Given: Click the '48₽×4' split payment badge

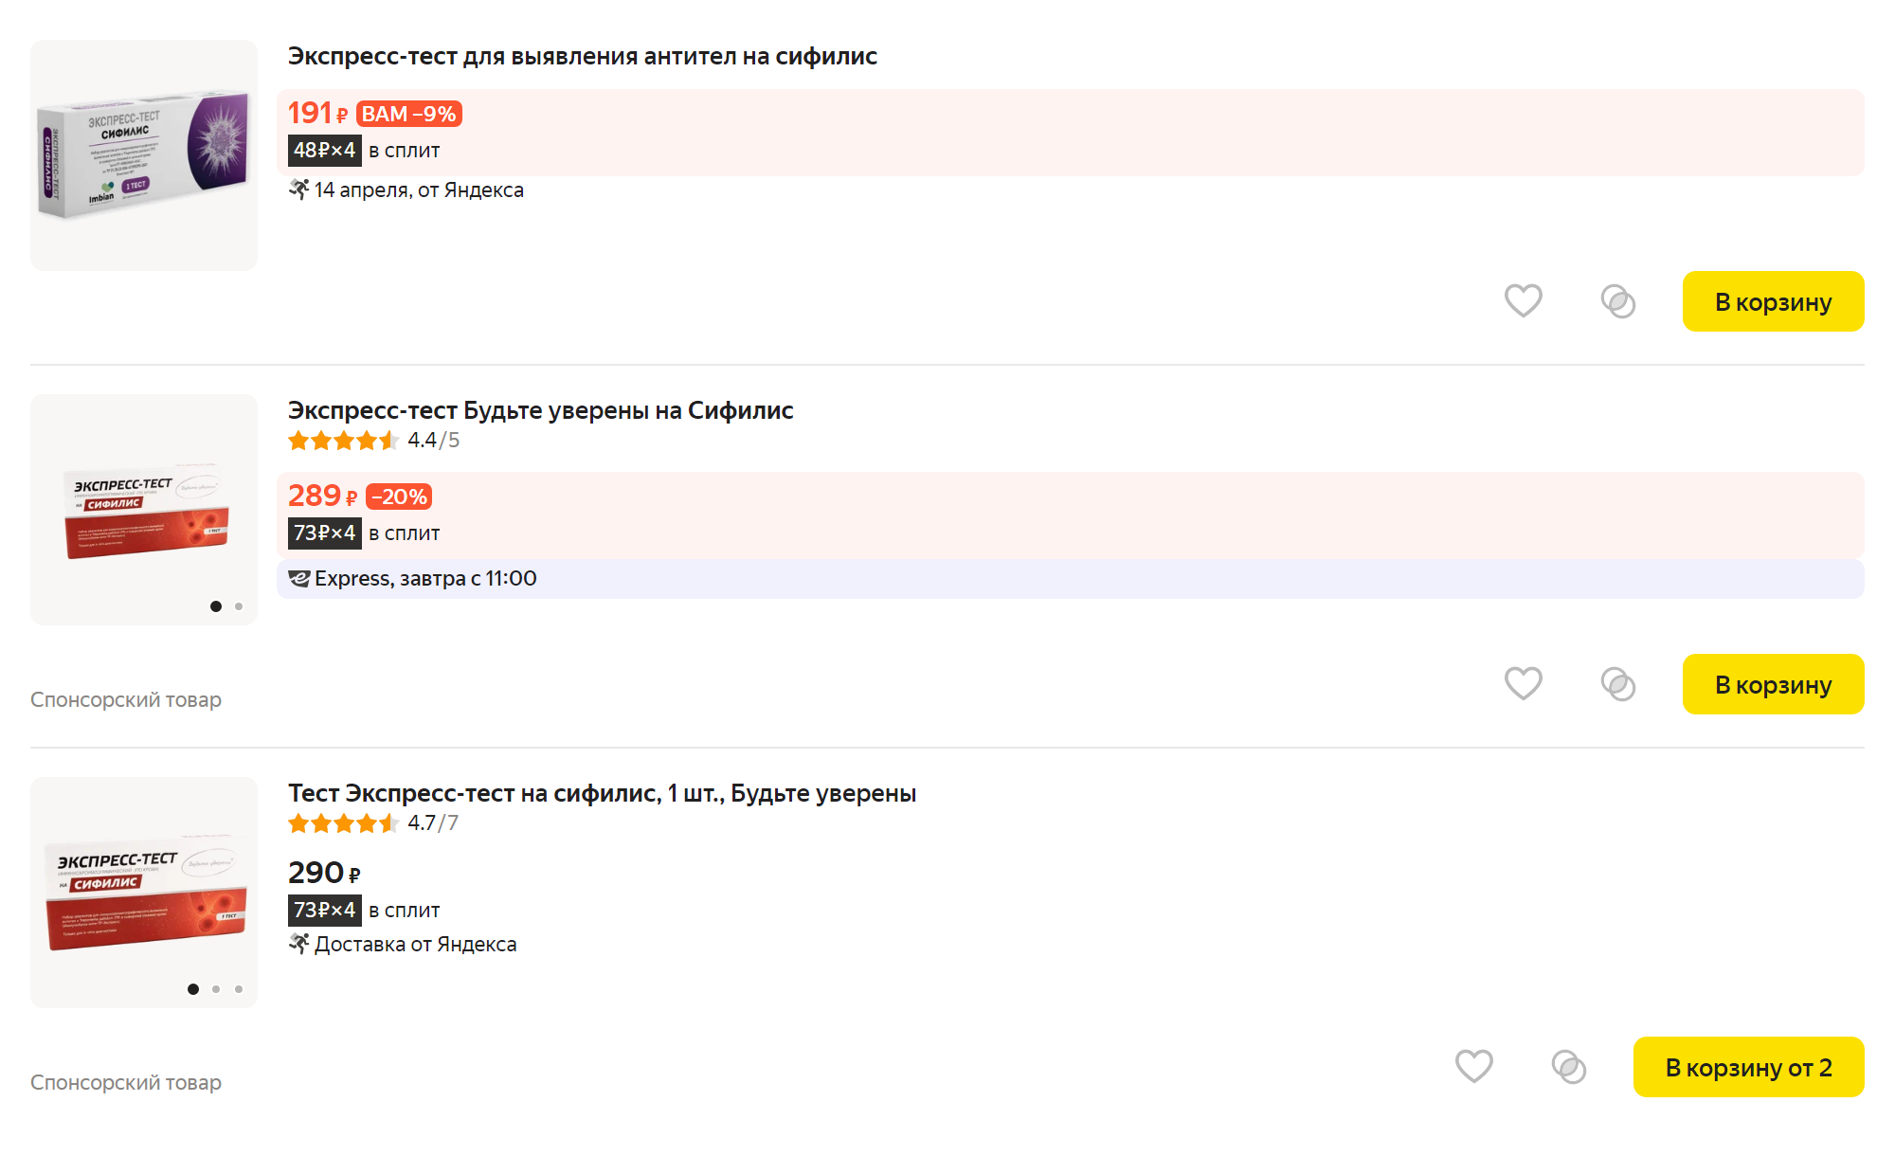Looking at the screenshot, I should 325,151.
